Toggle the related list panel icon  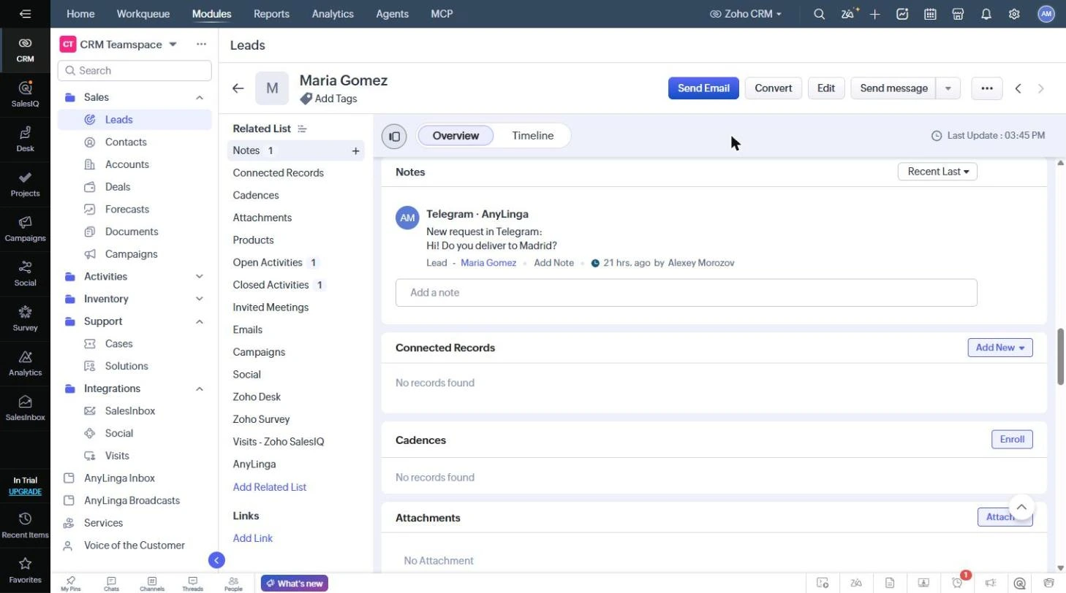pos(394,136)
